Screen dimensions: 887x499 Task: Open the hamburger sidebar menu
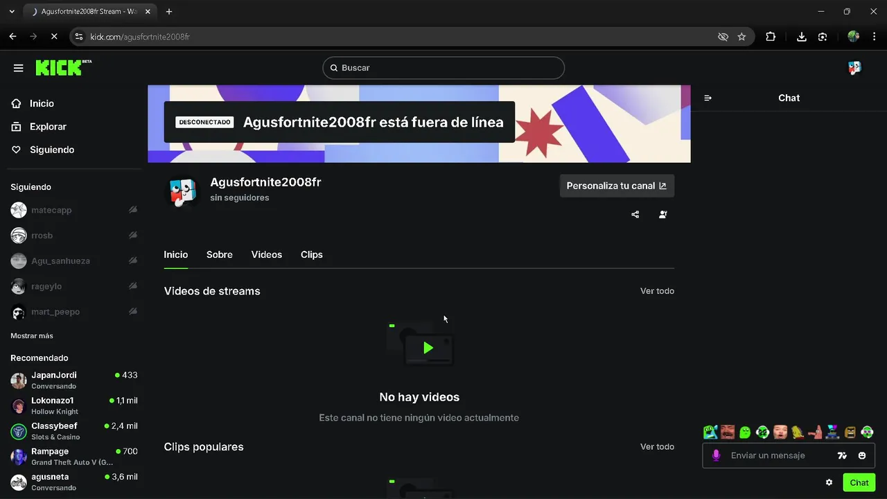19,68
